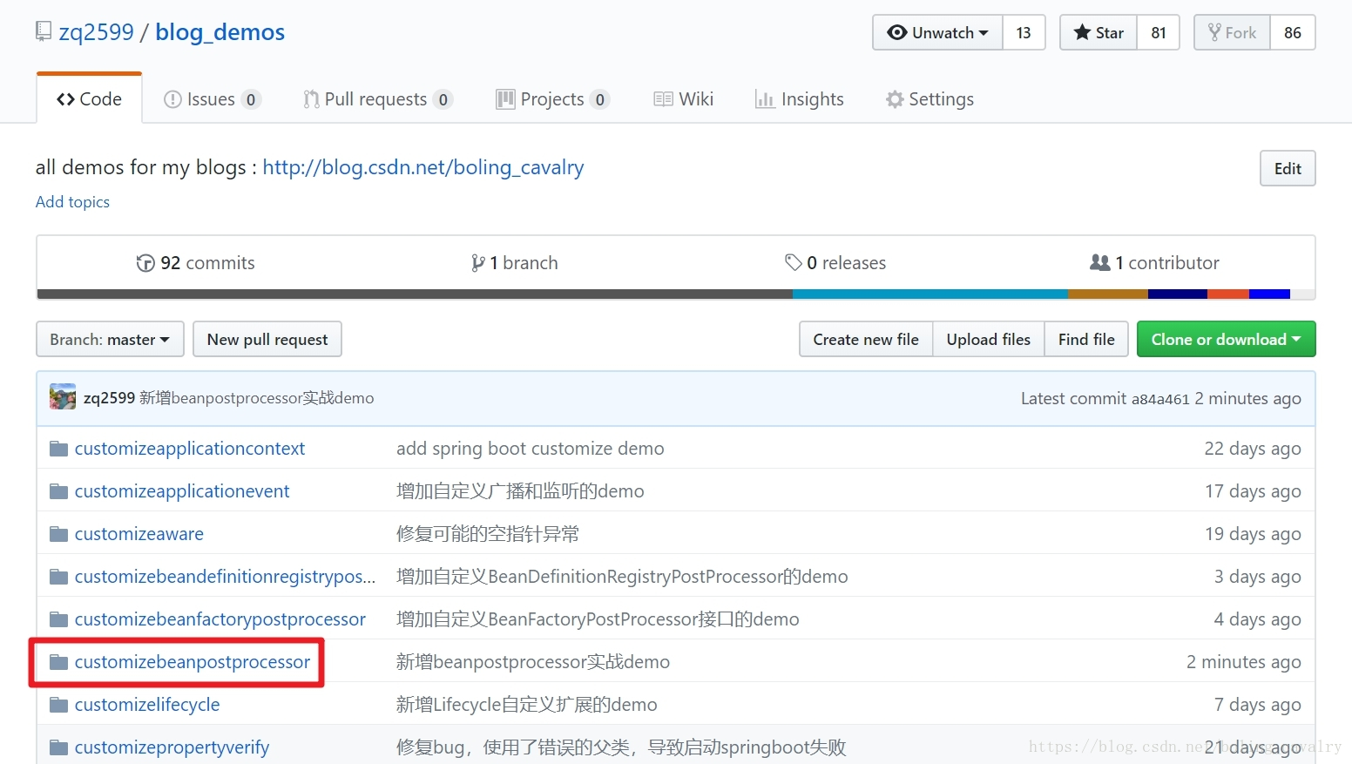Click the customizelifecycle folder icon

pyautogui.click(x=59, y=705)
